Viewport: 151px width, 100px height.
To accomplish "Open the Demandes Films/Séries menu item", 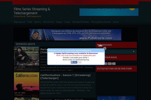I will click(81, 22).
